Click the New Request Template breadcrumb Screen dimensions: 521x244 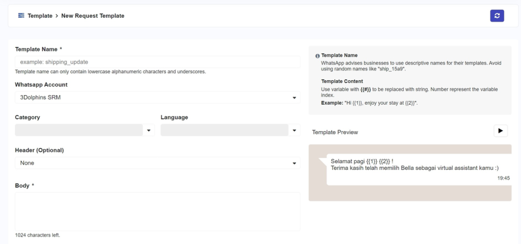tap(93, 16)
